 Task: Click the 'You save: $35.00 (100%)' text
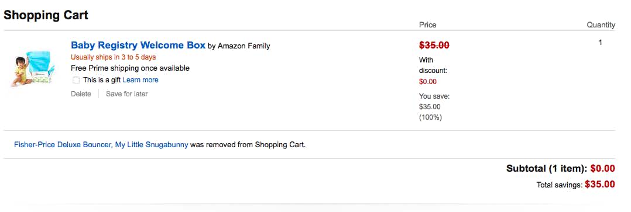tap(434, 107)
